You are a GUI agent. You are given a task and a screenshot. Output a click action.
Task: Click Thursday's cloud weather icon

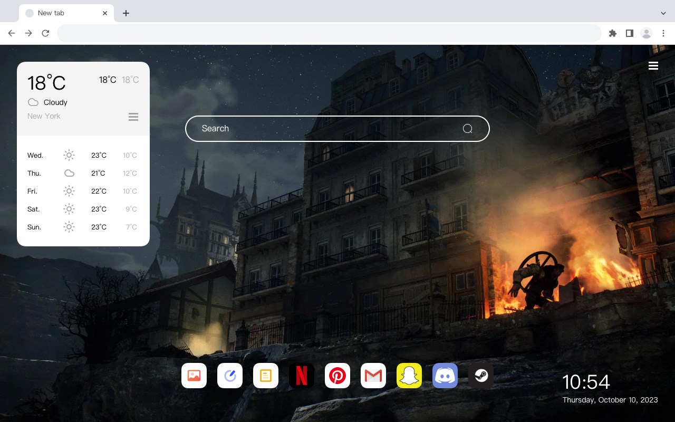coord(69,173)
